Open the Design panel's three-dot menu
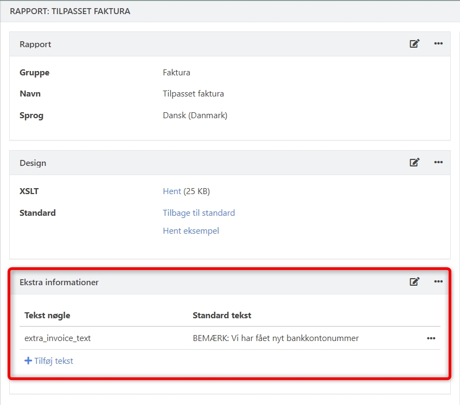Viewport: 460px width, 405px height. [438, 162]
